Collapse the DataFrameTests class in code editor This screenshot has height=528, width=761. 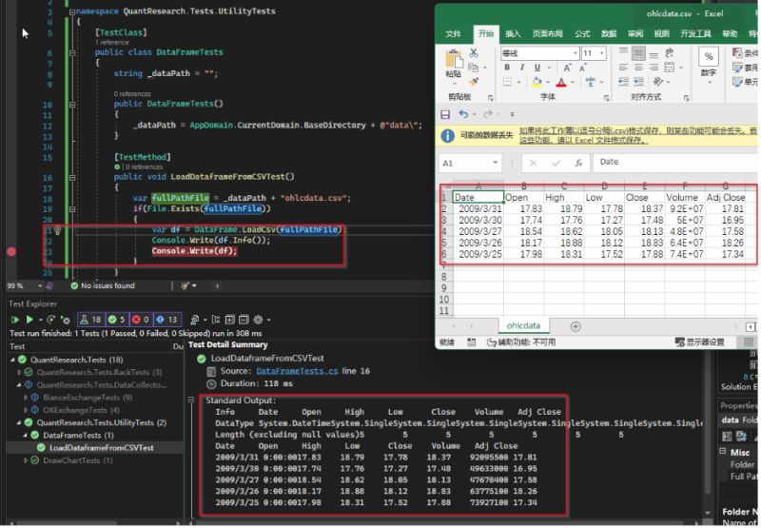(x=72, y=52)
